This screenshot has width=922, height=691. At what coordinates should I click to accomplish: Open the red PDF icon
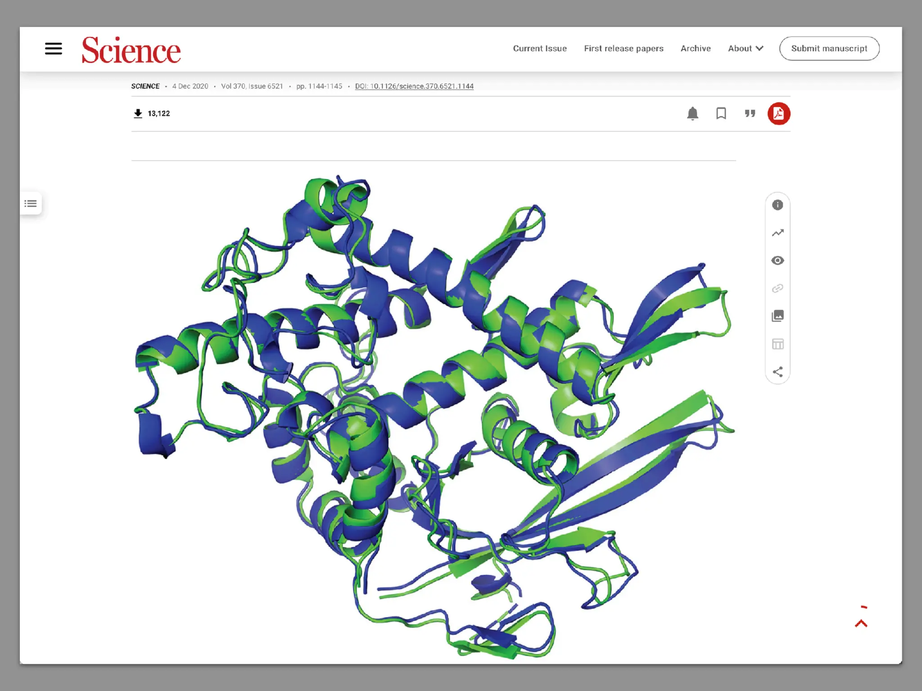[x=778, y=113]
